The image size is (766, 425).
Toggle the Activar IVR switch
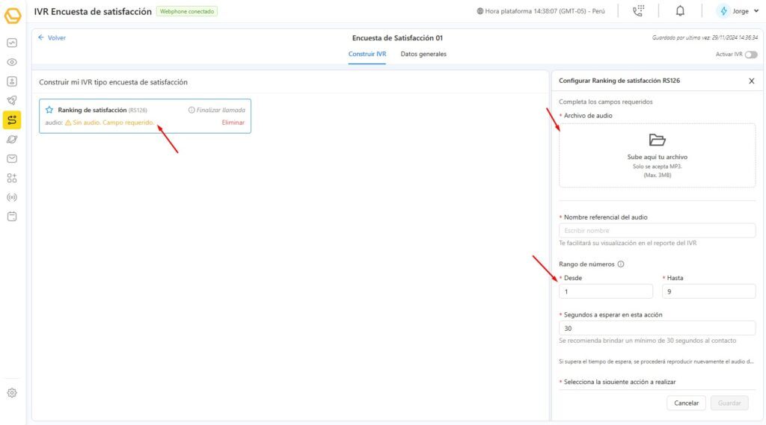750,55
